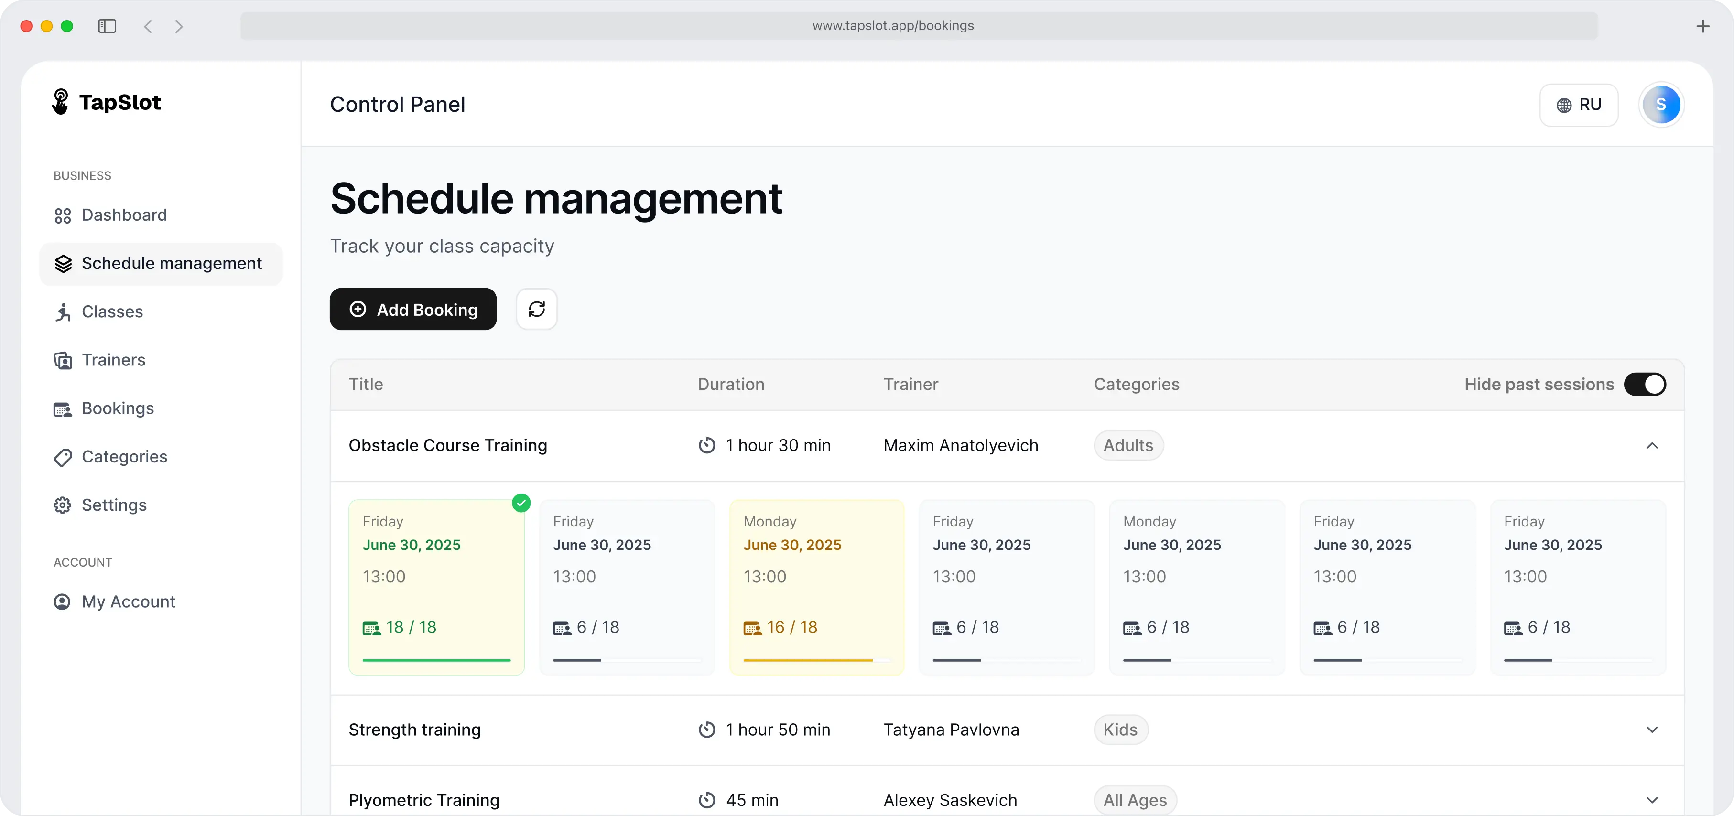Click the Classes running figure icon

63,312
